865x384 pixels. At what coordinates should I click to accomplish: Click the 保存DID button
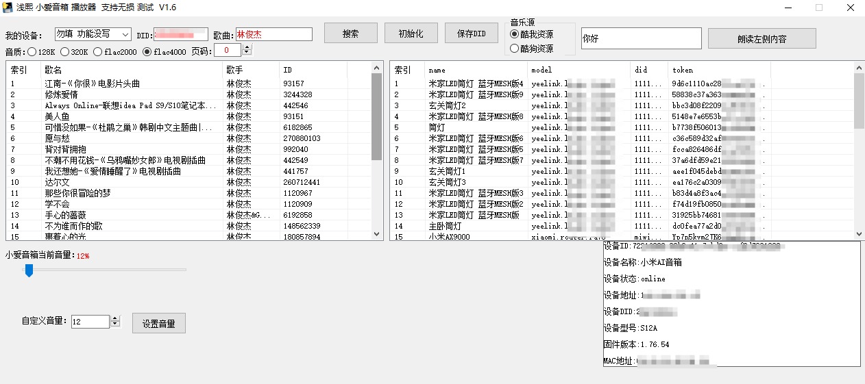(x=471, y=34)
